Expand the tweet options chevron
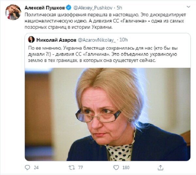 coord(188,7)
